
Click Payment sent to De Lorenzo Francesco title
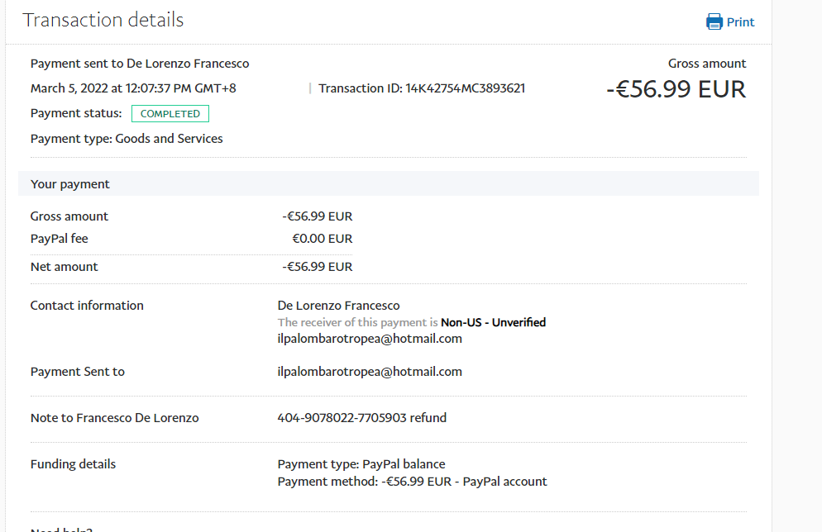pyautogui.click(x=140, y=64)
